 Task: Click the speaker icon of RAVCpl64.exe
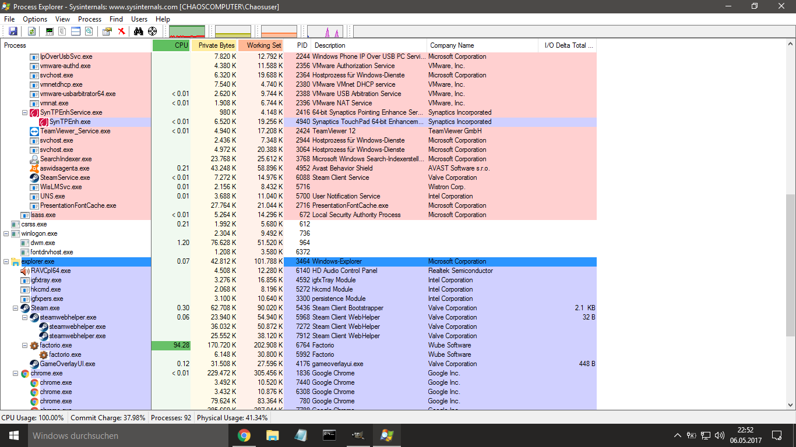25,271
